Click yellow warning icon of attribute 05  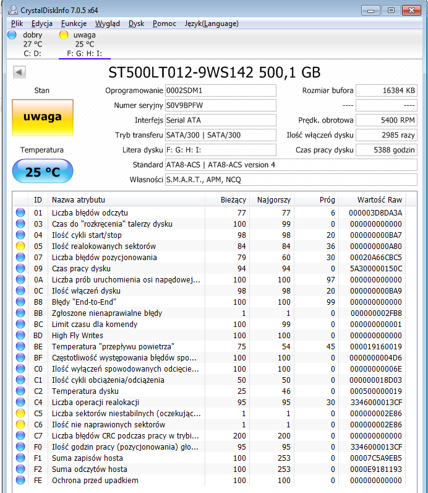click(x=20, y=246)
